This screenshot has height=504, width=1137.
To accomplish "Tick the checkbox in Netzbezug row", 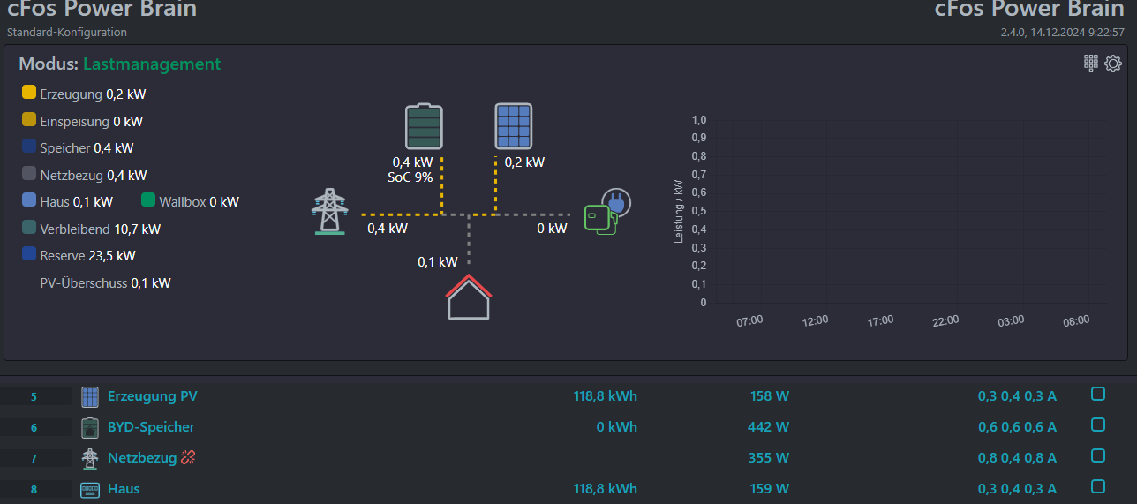I will coord(1098,455).
